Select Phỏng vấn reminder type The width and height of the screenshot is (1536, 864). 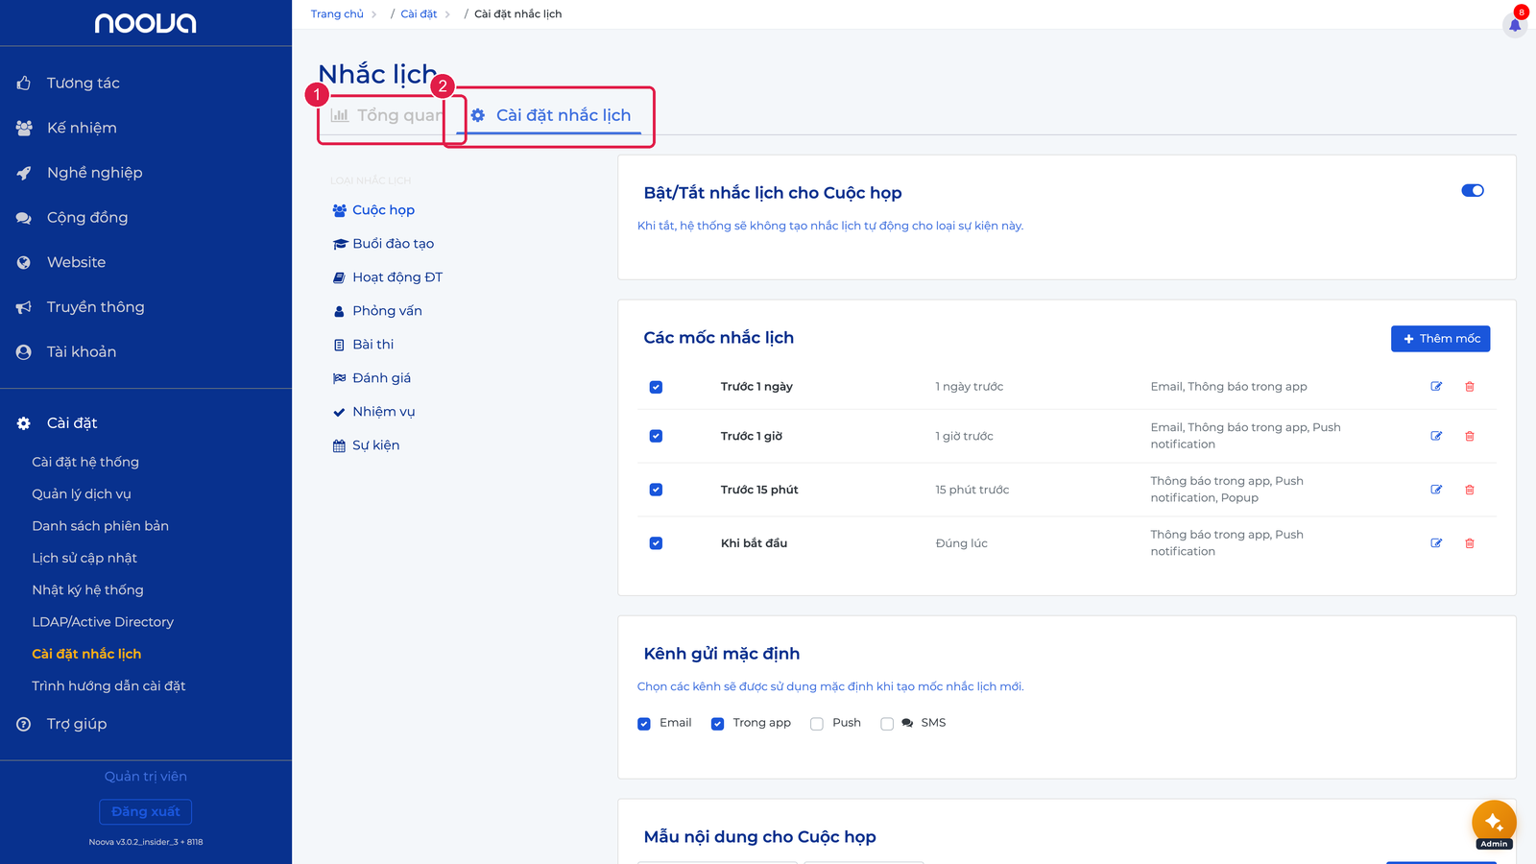tap(377, 311)
